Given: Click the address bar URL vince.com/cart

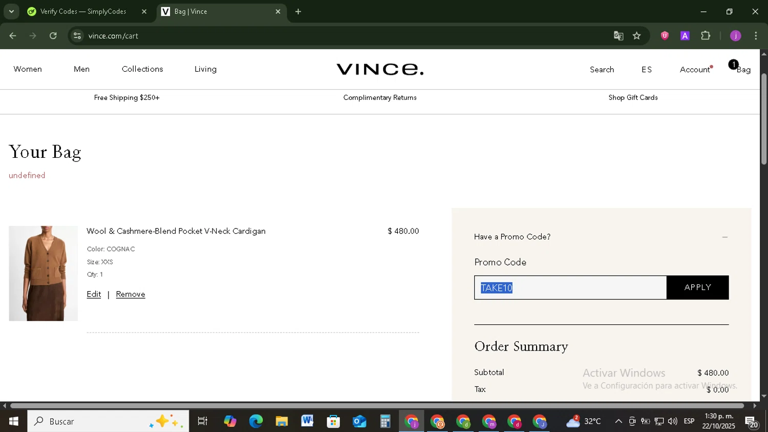Looking at the screenshot, I should coord(113,36).
